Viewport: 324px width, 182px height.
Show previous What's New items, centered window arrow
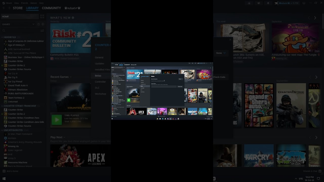[208, 68]
